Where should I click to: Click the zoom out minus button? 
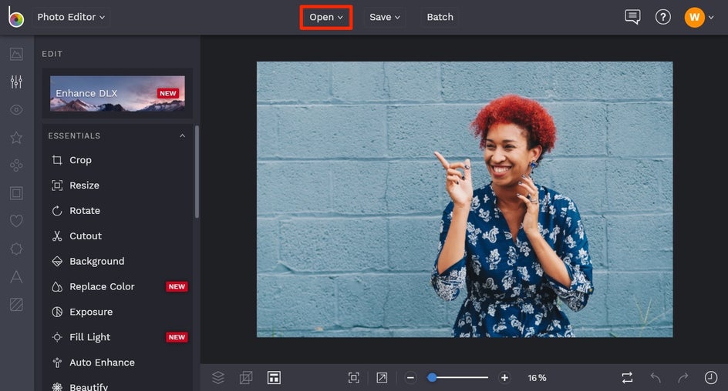(411, 377)
